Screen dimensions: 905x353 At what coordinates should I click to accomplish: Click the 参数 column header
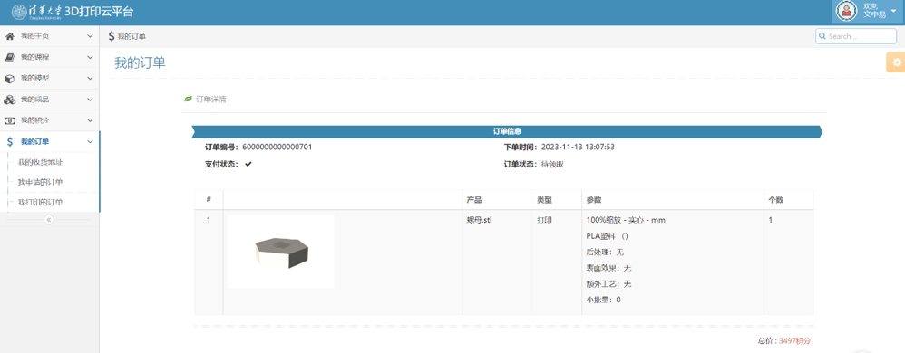click(x=594, y=200)
